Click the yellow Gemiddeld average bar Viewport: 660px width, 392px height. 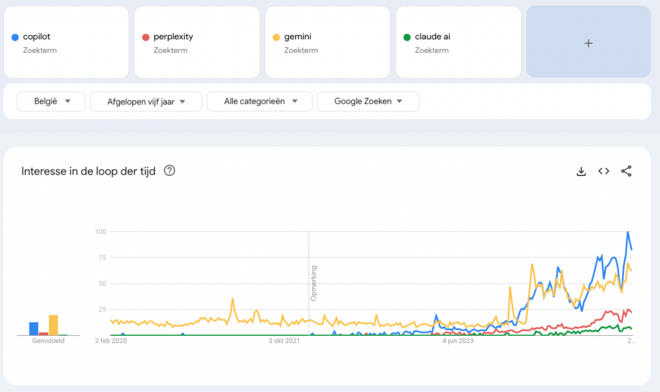point(53,325)
